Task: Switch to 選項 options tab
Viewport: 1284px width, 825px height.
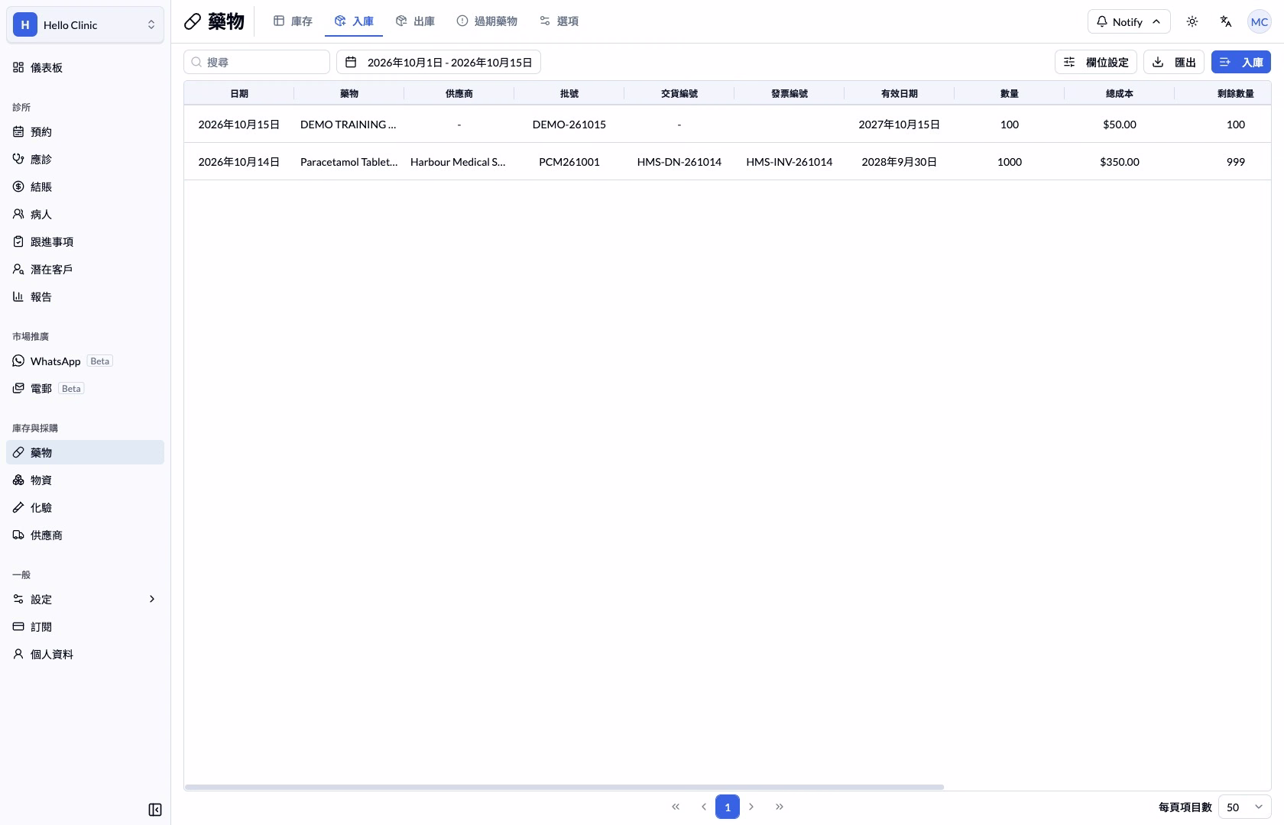Action: point(559,21)
